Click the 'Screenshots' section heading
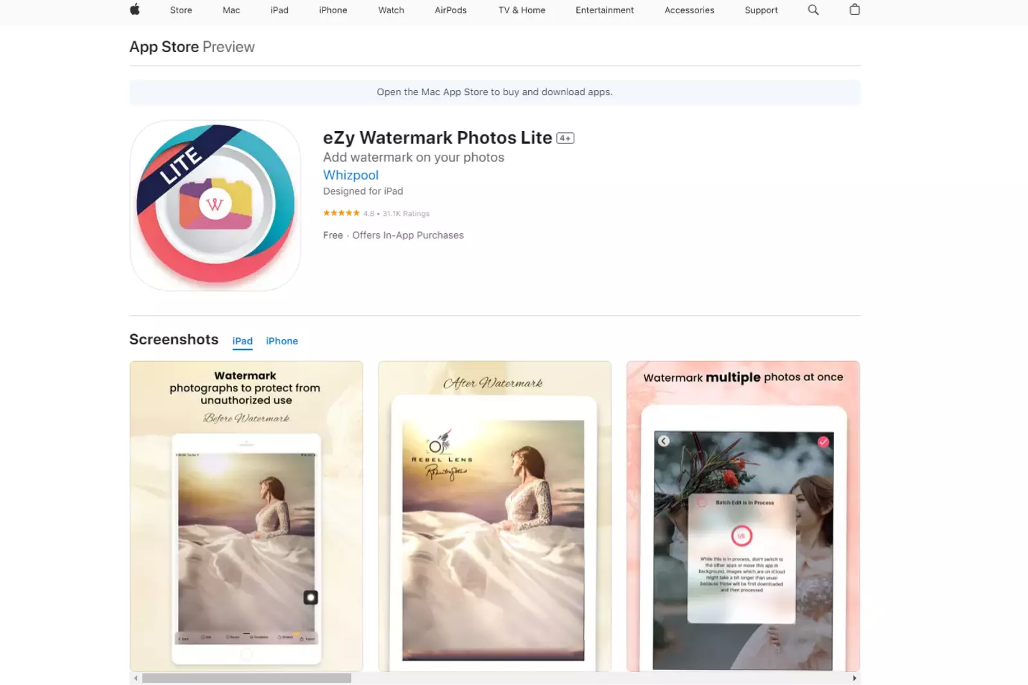This screenshot has height=685, width=1028. click(174, 339)
